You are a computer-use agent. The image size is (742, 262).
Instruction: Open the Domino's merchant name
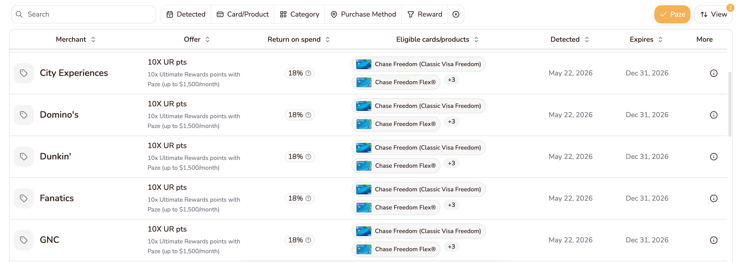tap(59, 115)
